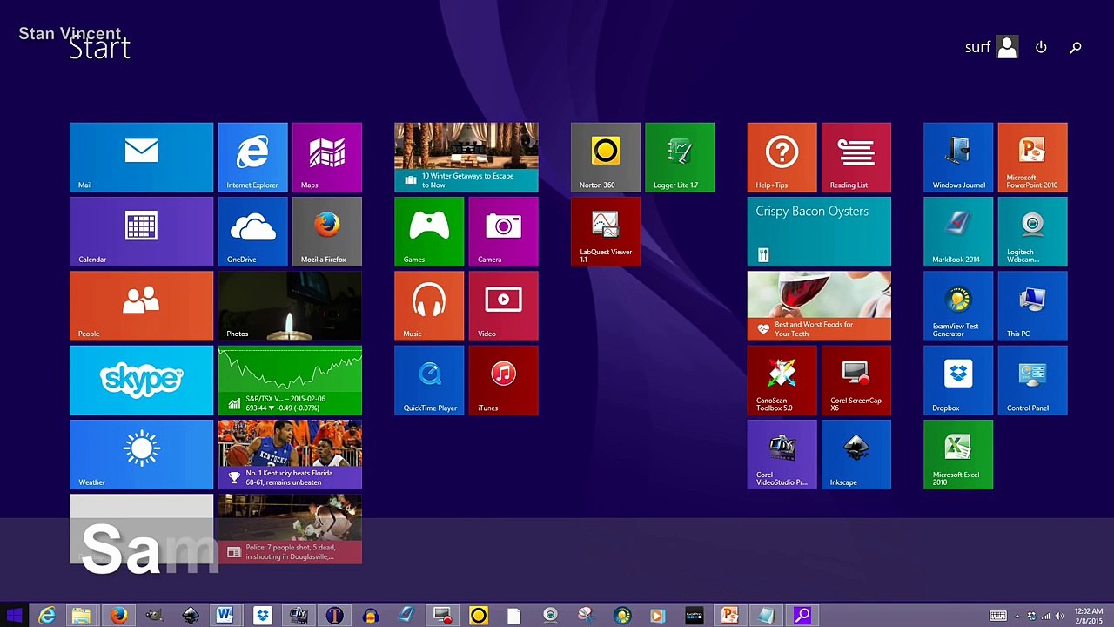Open the Mail tile
This screenshot has height=627, width=1114.
tap(141, 157)
